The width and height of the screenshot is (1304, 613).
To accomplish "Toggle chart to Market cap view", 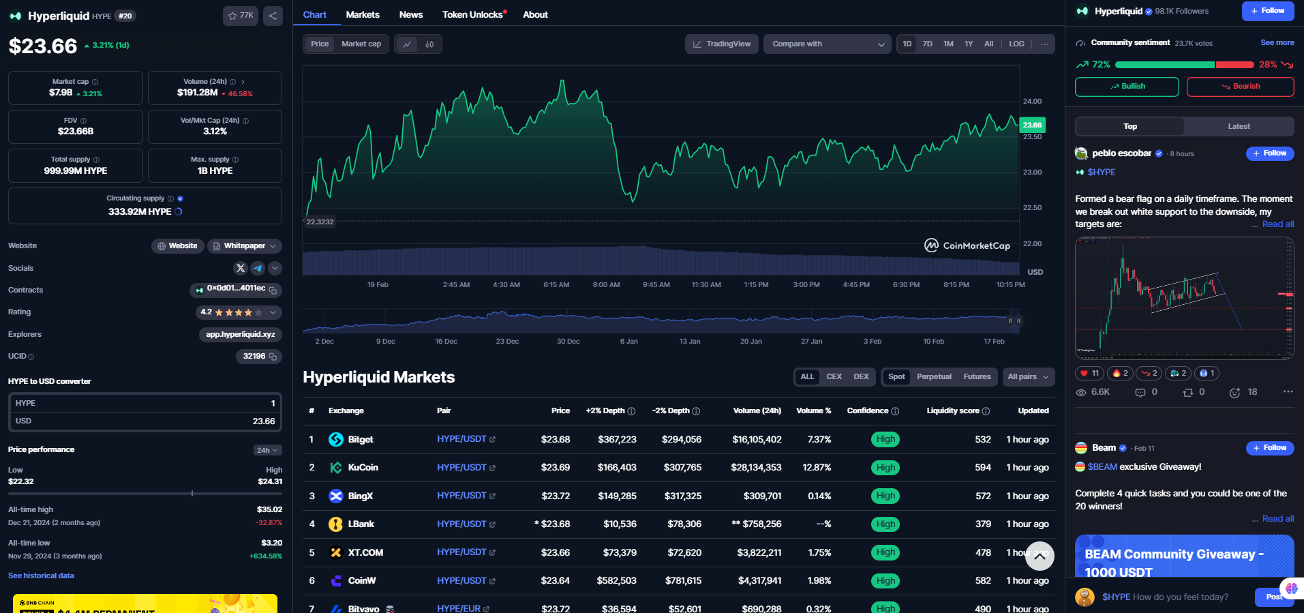I will [361, 44].
